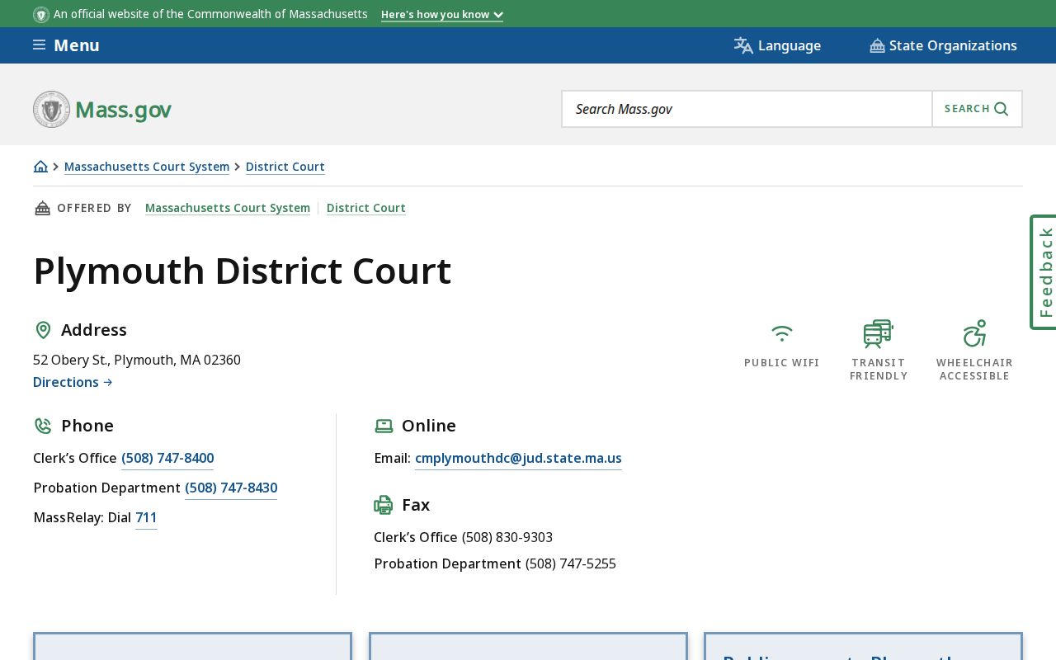Click the 'Plymouth District Court' page heading

[243, 271]
